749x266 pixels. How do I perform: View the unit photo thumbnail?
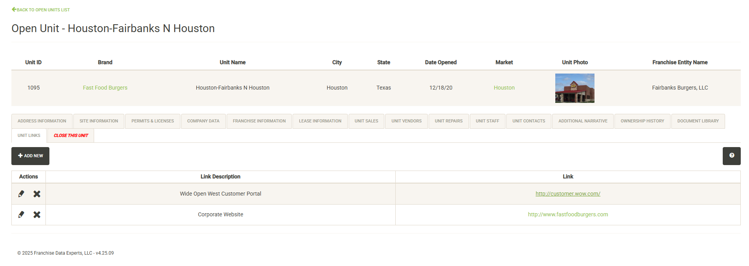point(574,88)
